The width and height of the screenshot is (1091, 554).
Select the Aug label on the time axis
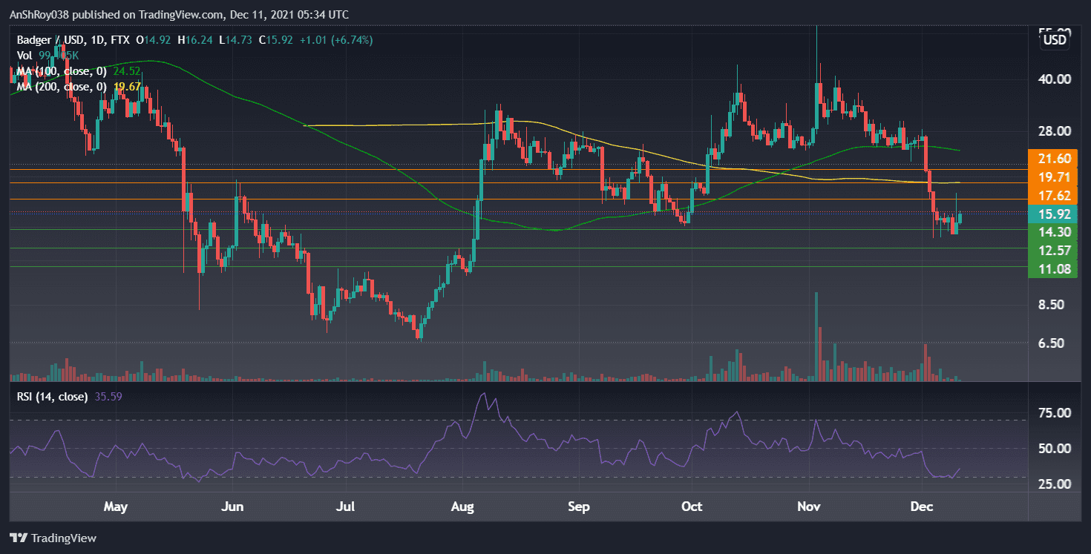pos(462,507)
